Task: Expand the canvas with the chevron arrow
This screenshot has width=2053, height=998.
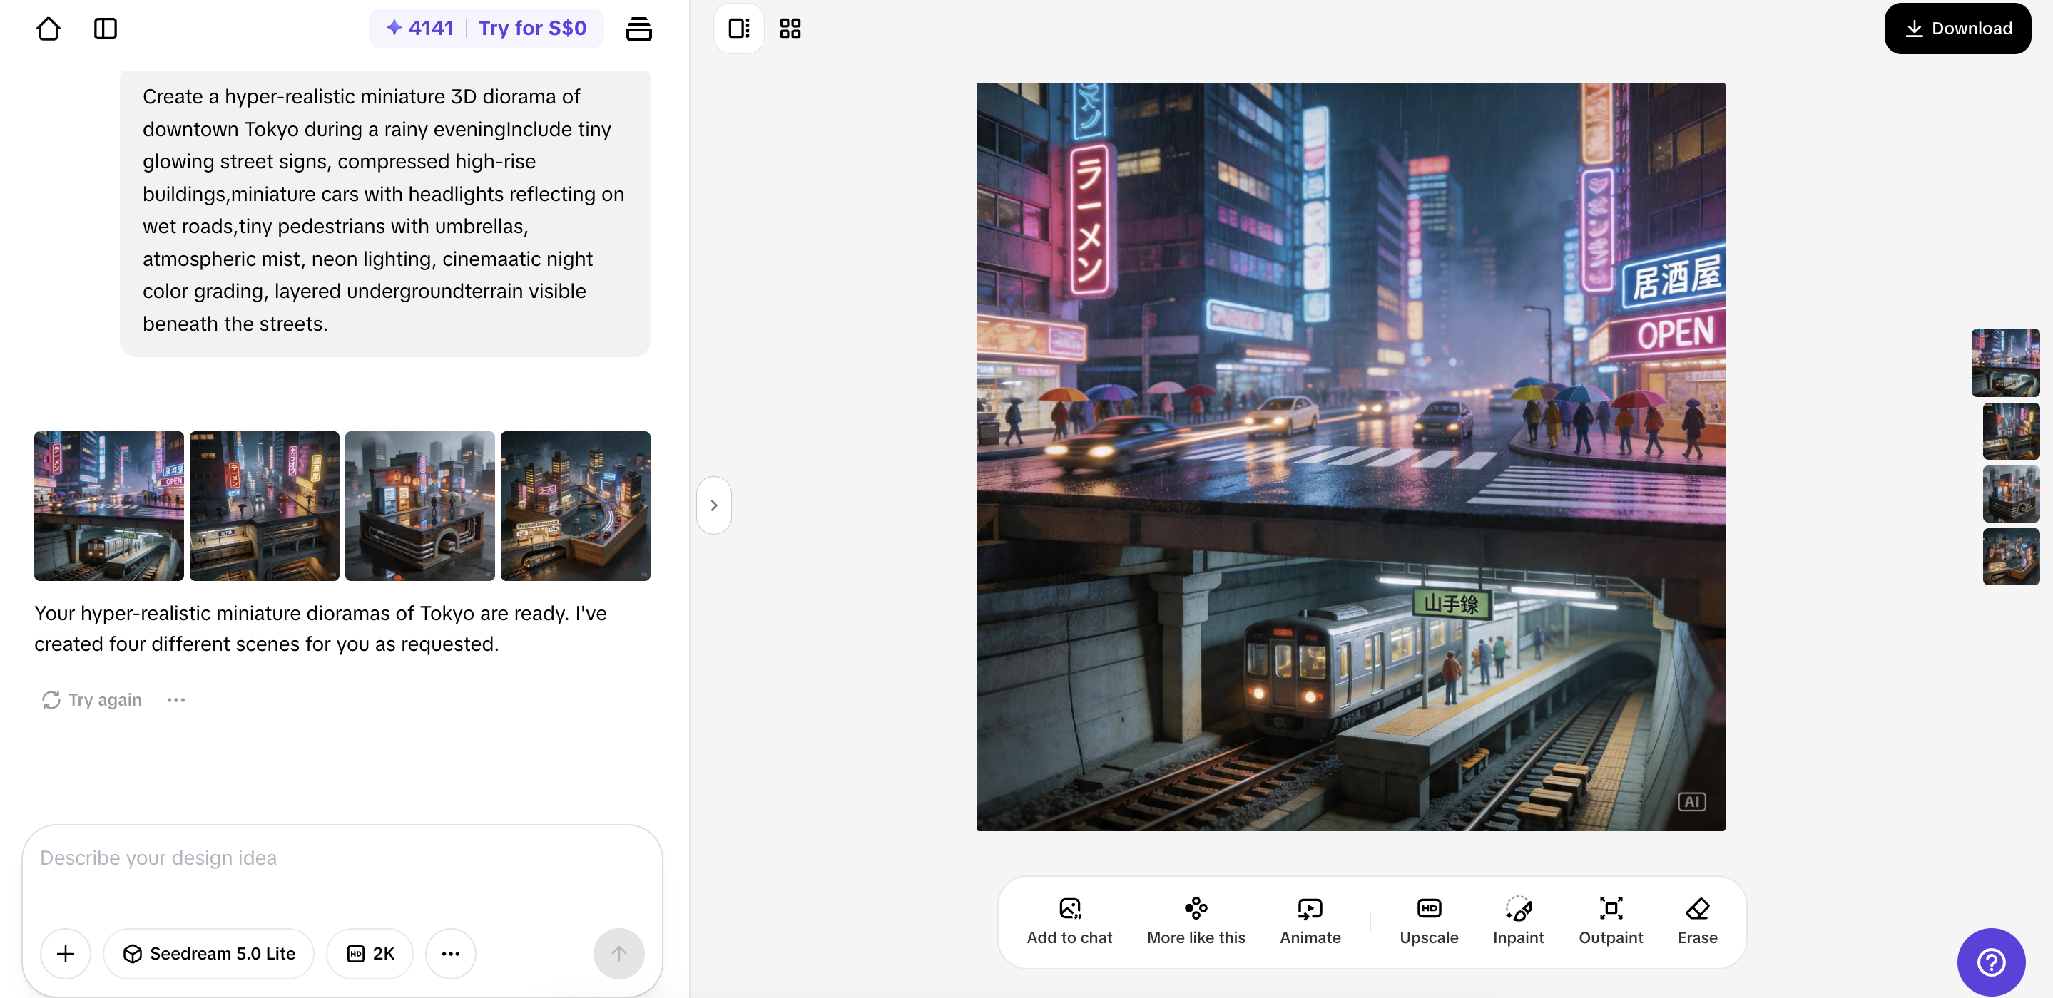Action: point(713,504)
